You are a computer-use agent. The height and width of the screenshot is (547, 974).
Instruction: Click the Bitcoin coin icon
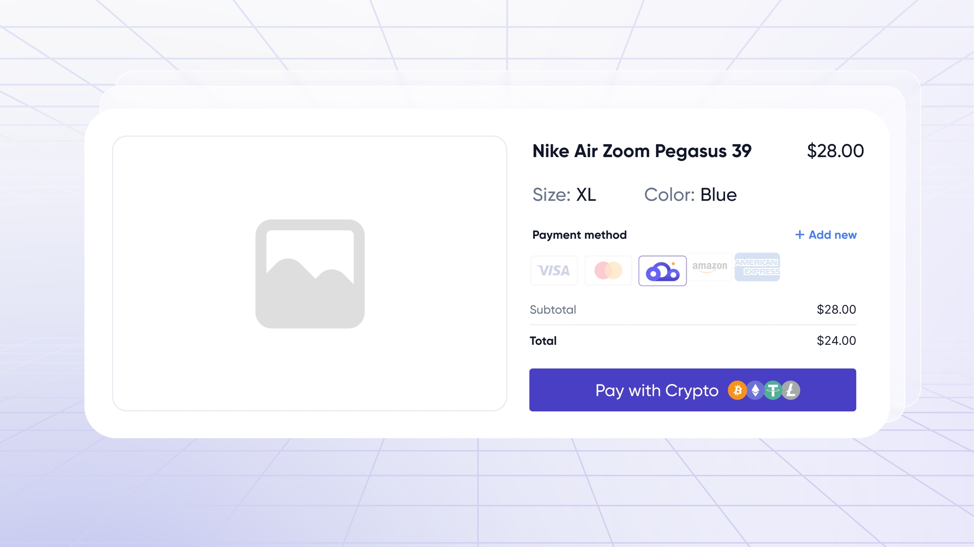point(737,390)
